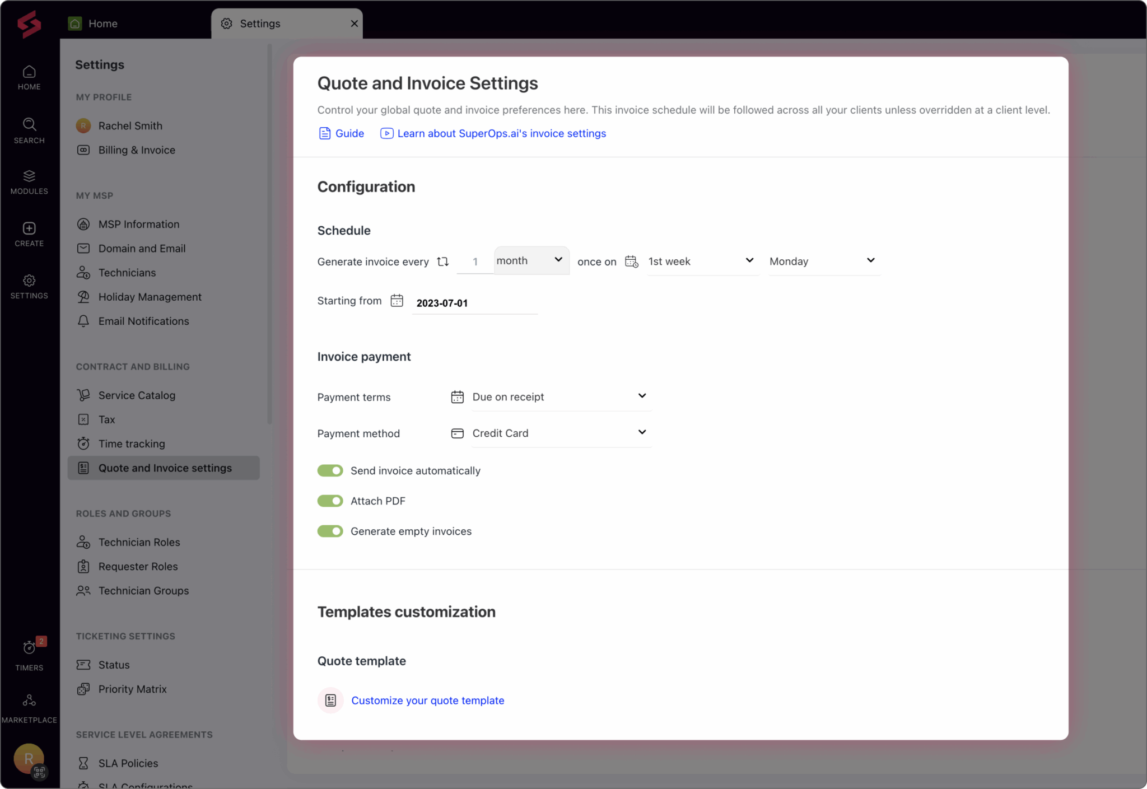Click the green Home tab icon

(75, 24)
